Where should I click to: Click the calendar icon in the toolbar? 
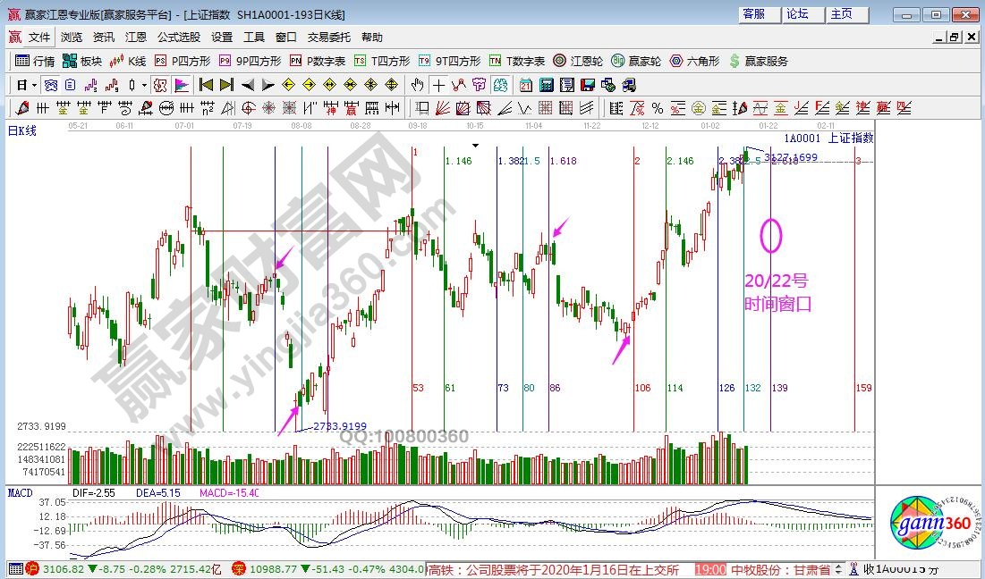click(525, 85)
